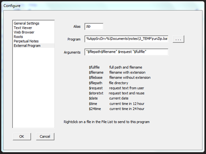
Task: Click 'current date' description
Action: 119,98
